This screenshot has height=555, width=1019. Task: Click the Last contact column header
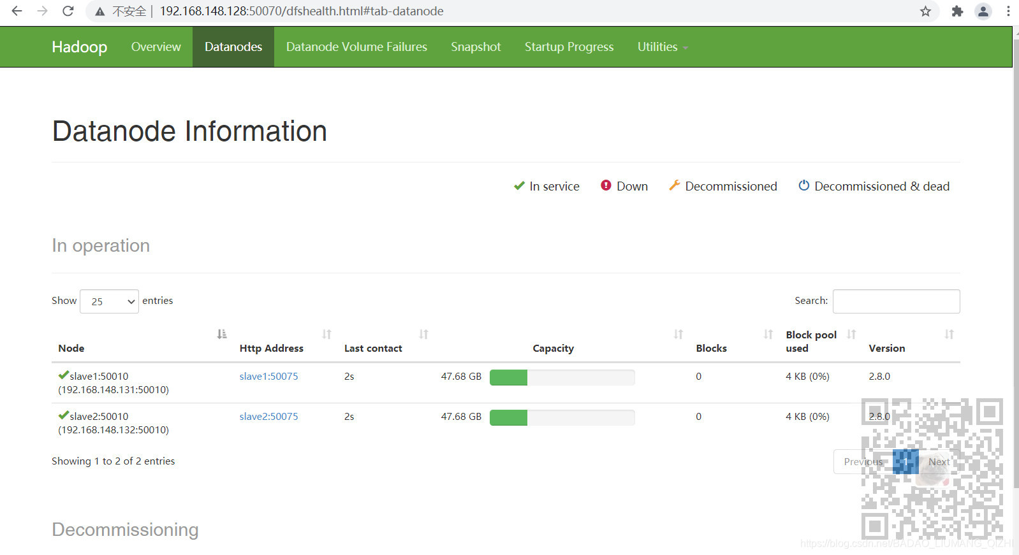pos(373,348)
